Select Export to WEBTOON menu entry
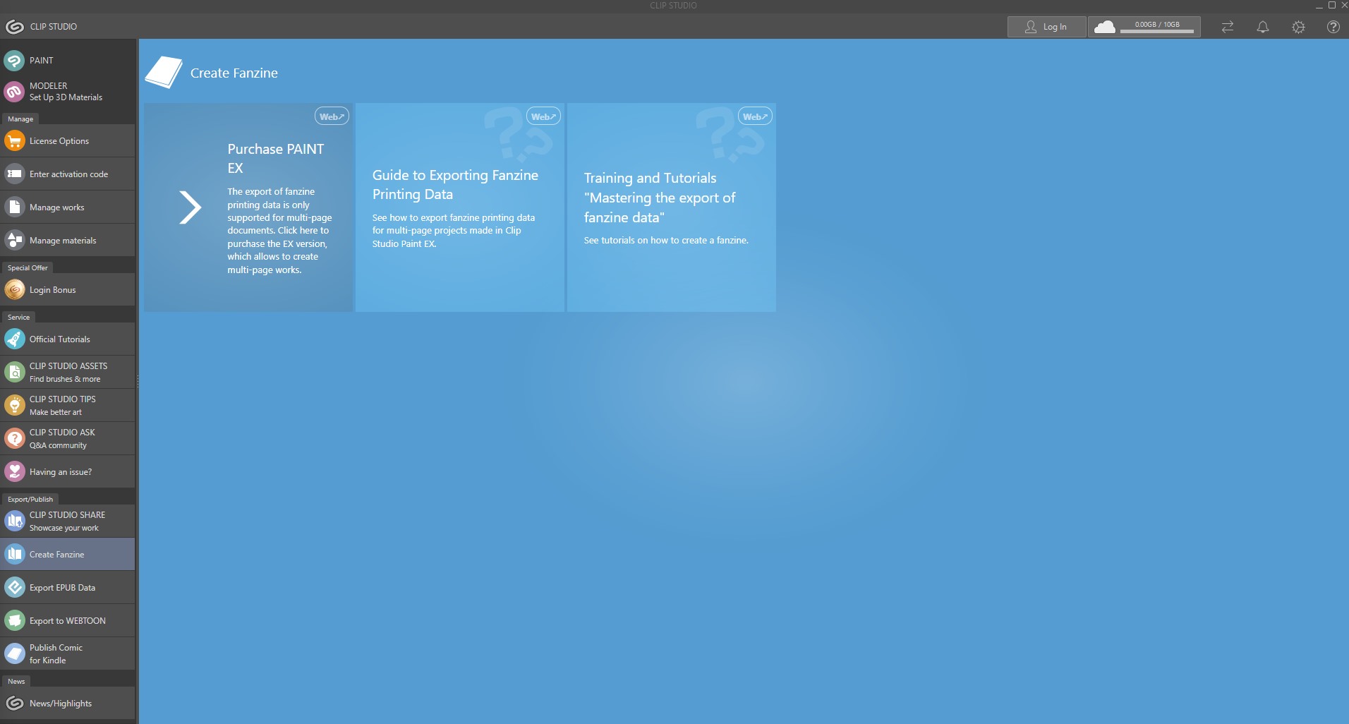The image size is (1349, 724). (68, 621)
